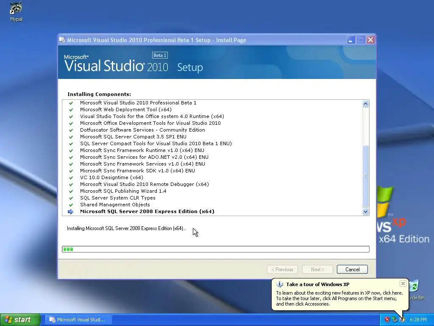Click the checkmark beside Visual Studio 2010 Professional Beta 1

71,103
